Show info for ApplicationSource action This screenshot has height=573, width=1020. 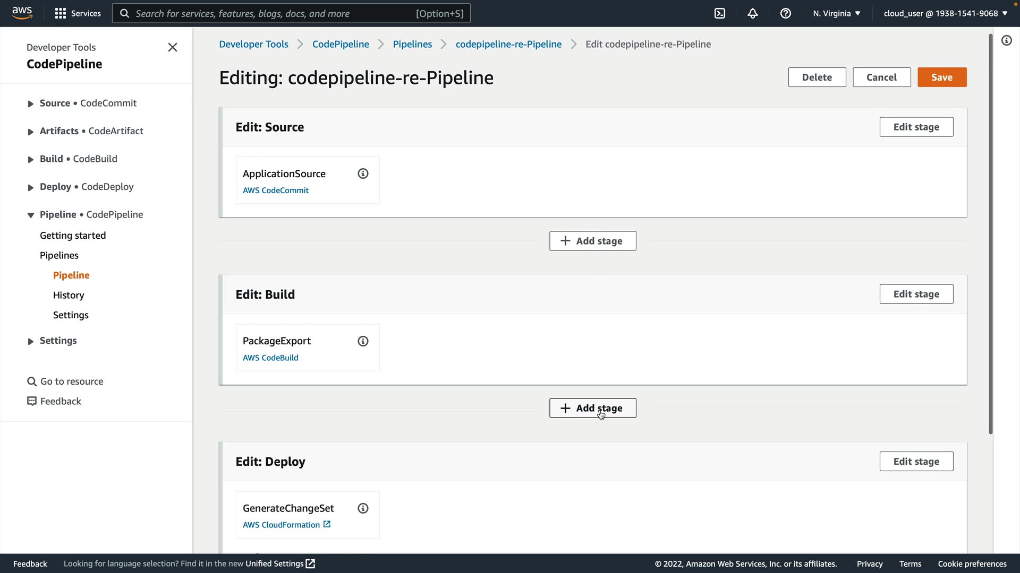(x=363, y=173)
